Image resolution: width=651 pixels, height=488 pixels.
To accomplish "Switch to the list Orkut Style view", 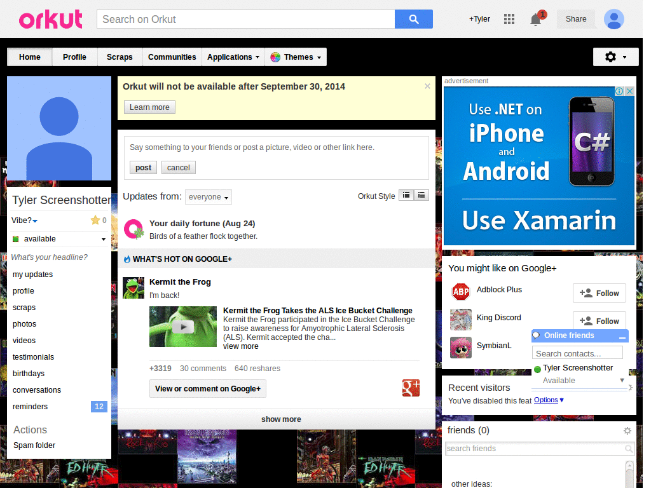I will [x=421, y=195].
